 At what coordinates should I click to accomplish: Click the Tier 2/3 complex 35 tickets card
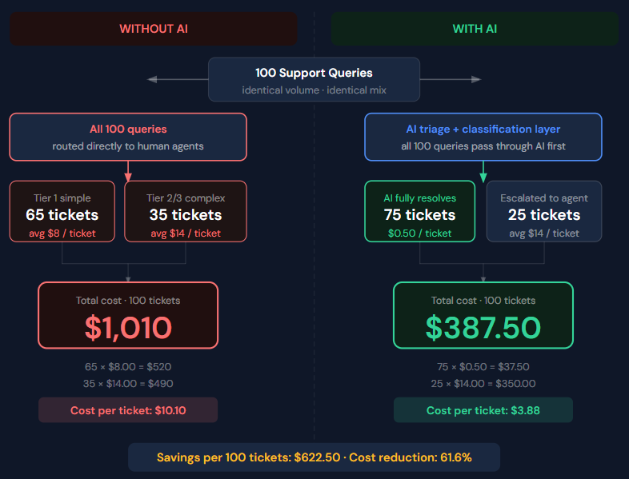186,212
